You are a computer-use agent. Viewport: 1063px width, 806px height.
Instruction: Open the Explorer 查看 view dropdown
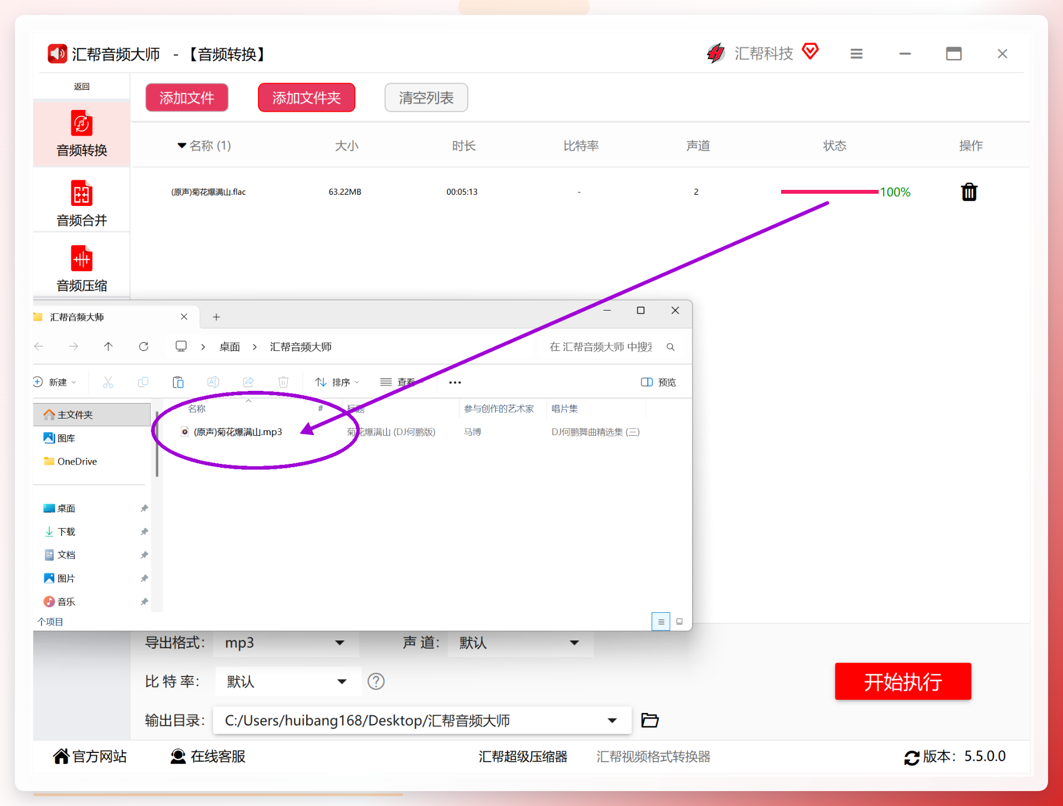click(x=403, y=382)
